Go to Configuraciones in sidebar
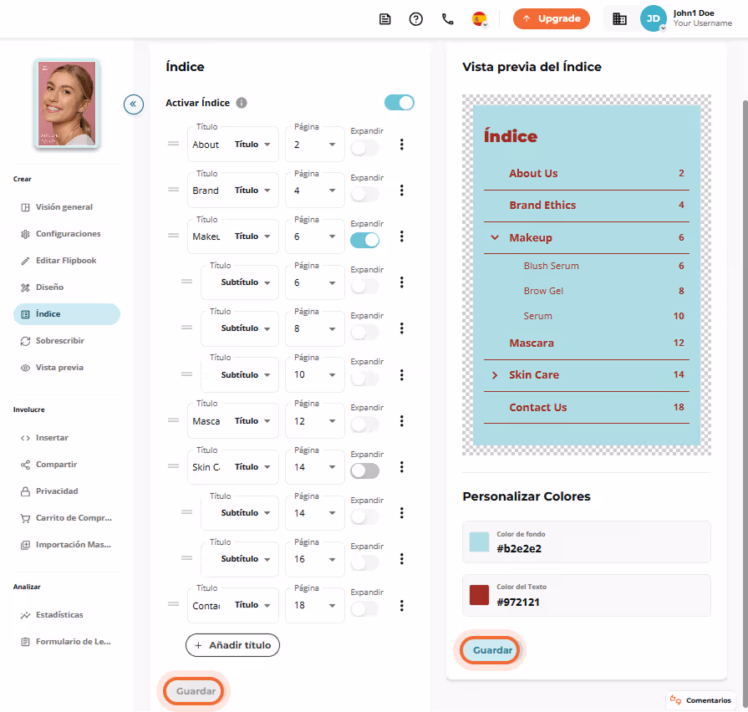748x712 pixels. pyautogui.click(x=66, y=234)
